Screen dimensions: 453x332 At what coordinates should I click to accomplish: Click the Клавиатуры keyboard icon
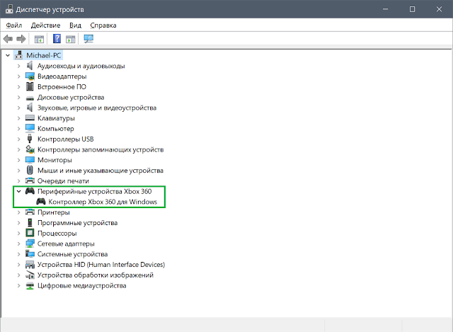[30, 118]
